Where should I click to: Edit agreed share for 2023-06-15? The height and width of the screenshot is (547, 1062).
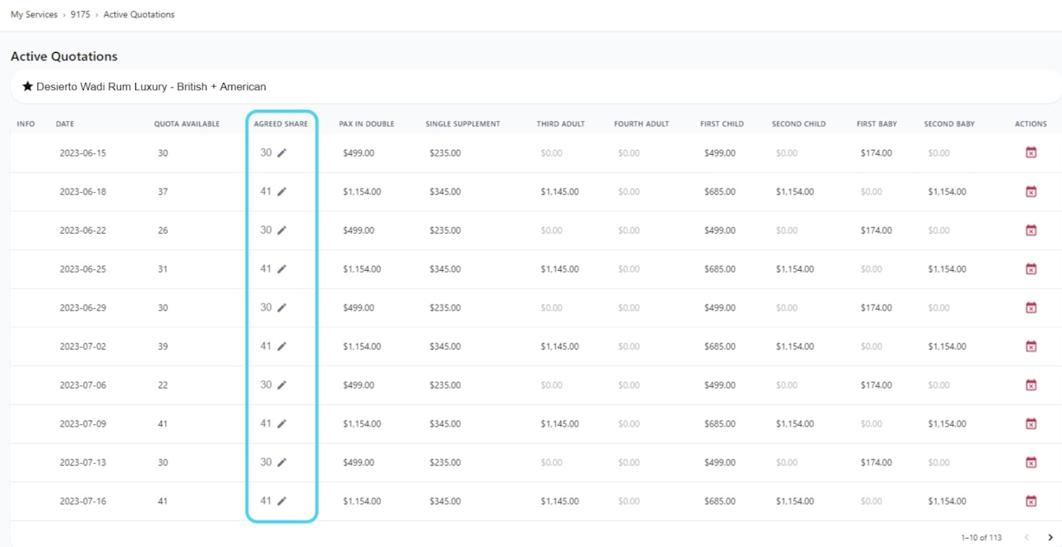[281, 153]
